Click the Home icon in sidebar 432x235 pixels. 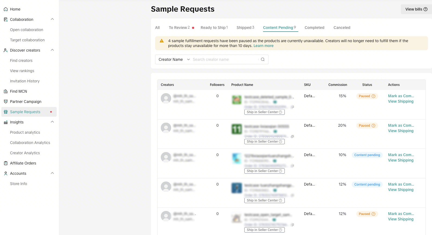click(x=6, y=9)
